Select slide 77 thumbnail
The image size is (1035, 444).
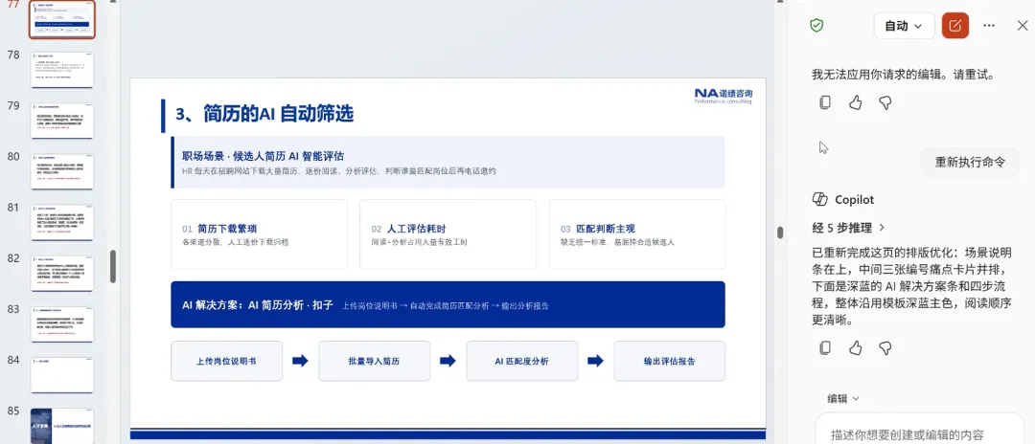click(x=62, y=19)
